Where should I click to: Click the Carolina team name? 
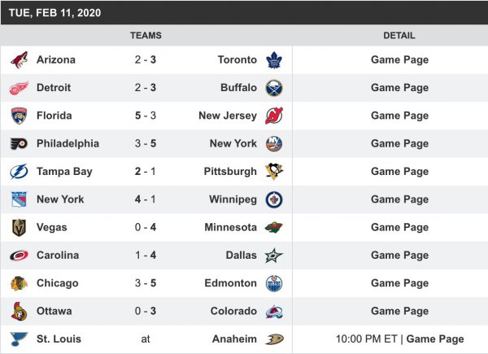(x=58, y=256)
